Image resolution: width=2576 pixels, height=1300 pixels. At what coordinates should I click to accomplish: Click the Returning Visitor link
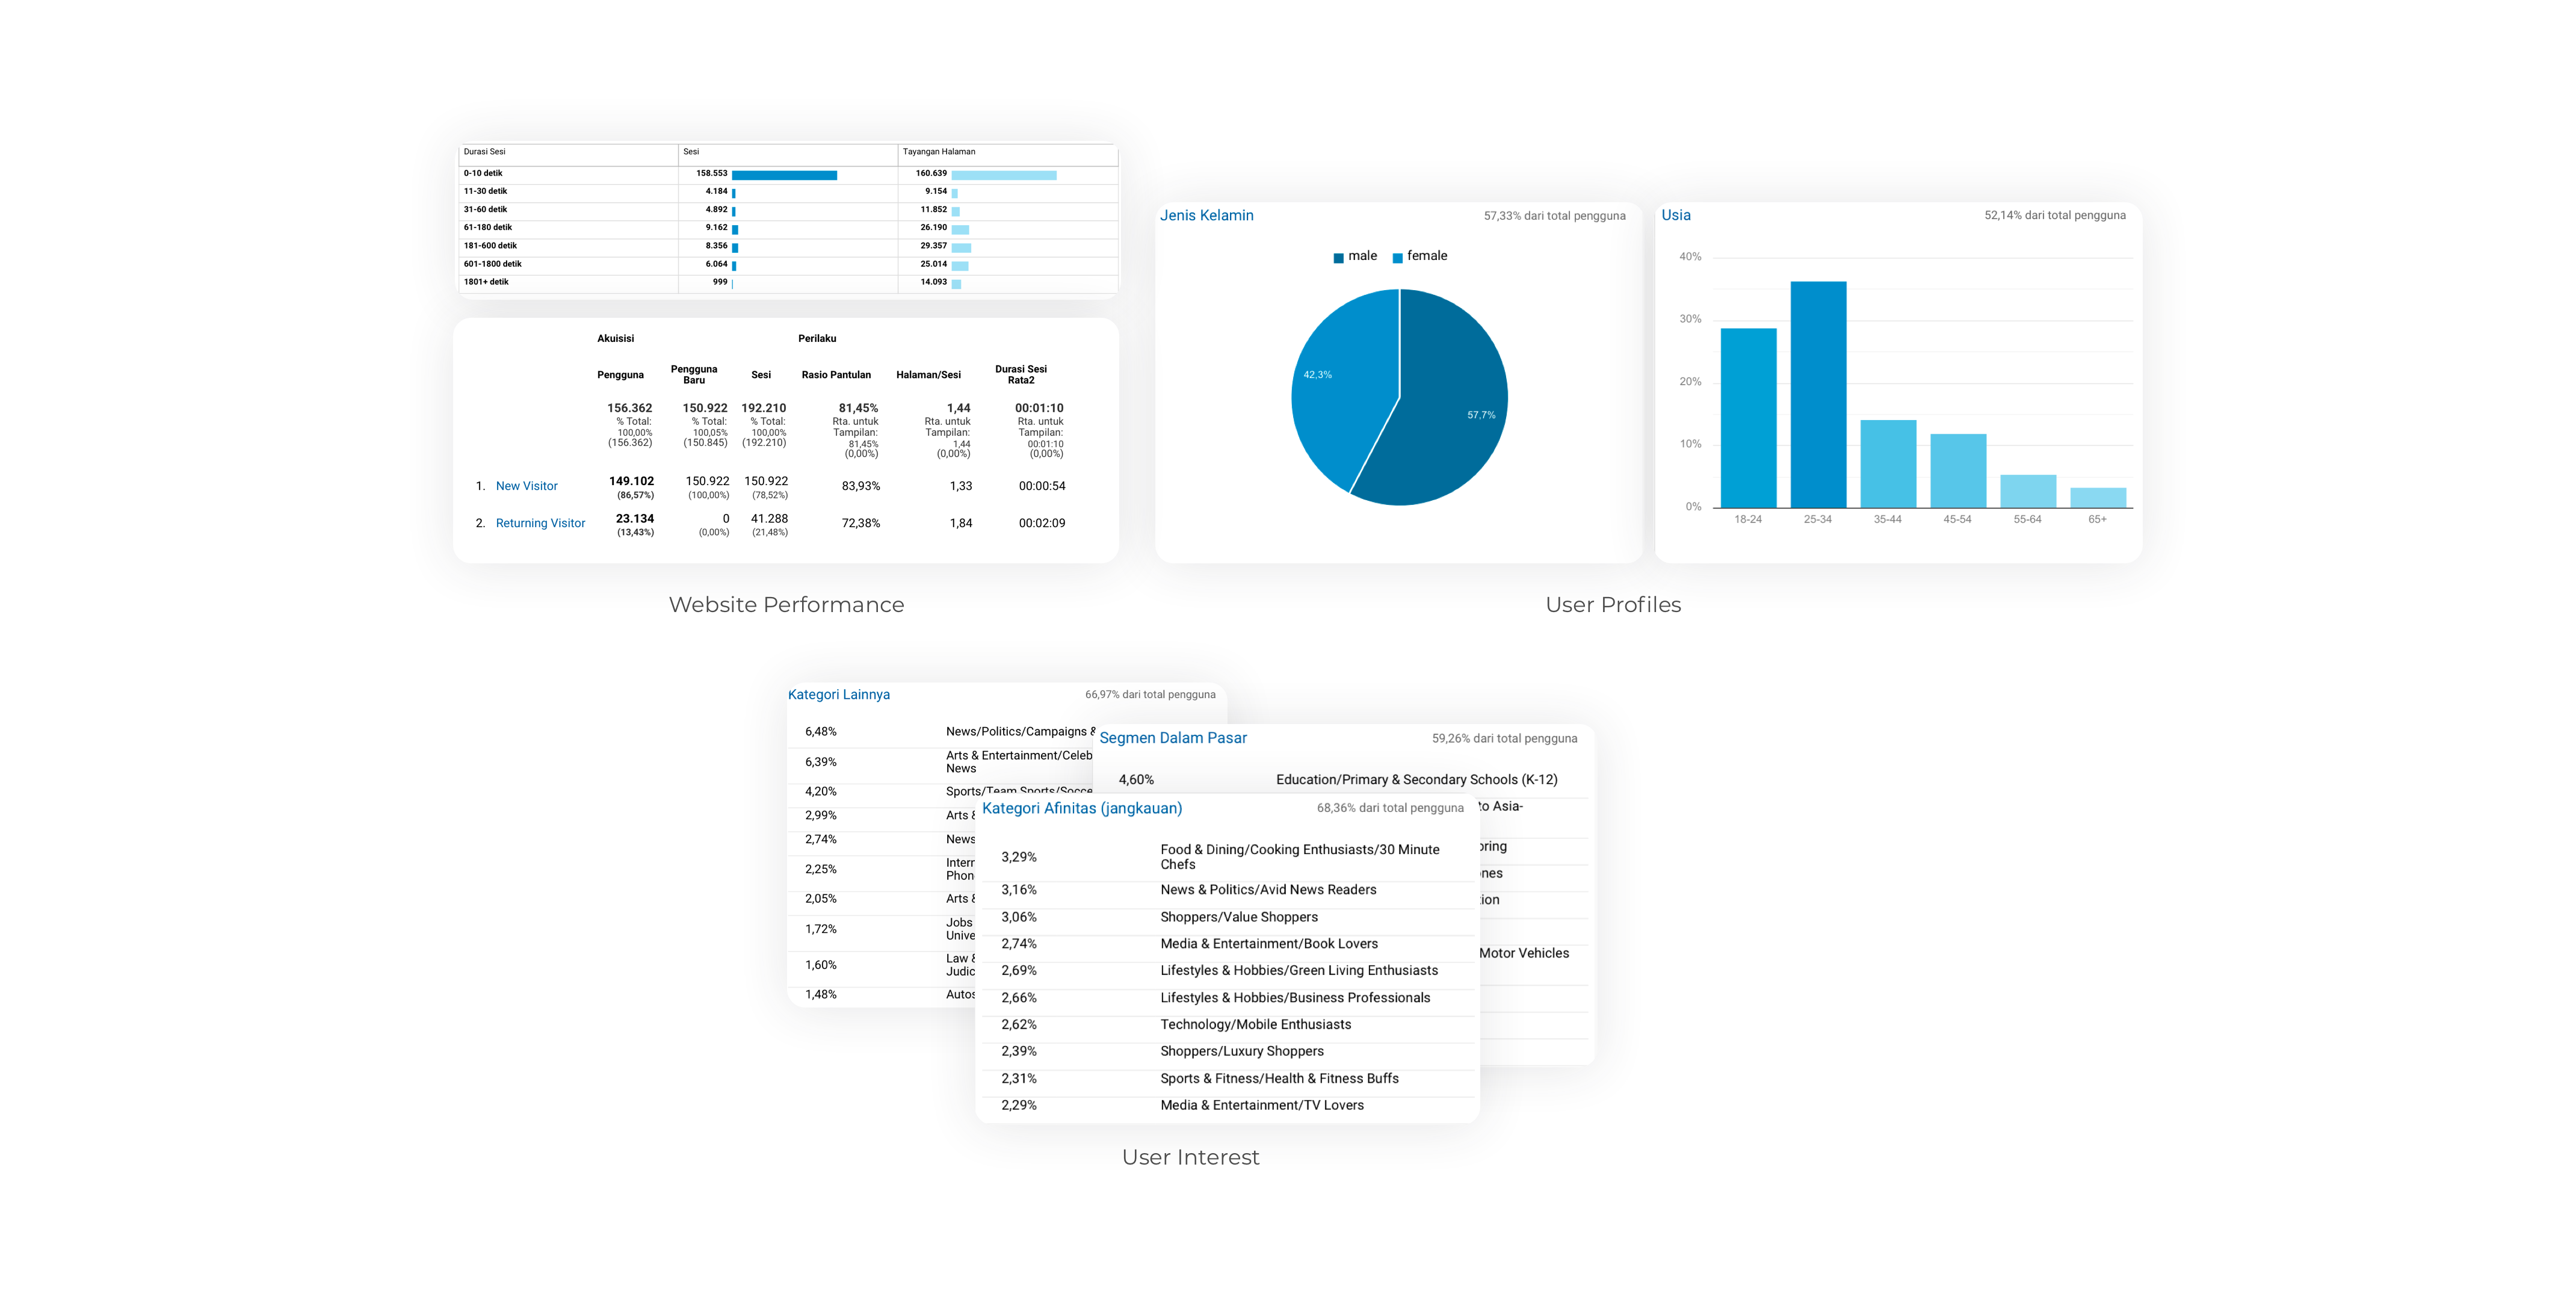coord(540,523)
